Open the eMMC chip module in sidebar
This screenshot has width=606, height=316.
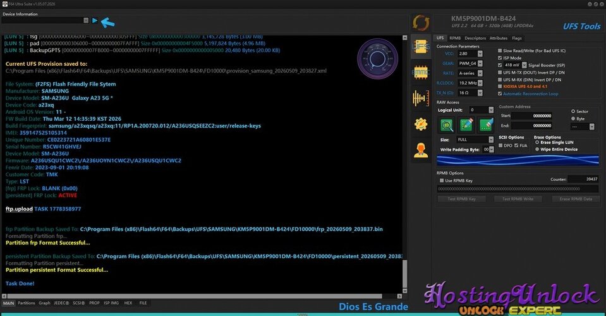(421, 72)
